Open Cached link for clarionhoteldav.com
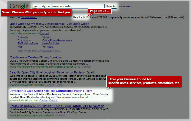 click(x=44, y=100)
